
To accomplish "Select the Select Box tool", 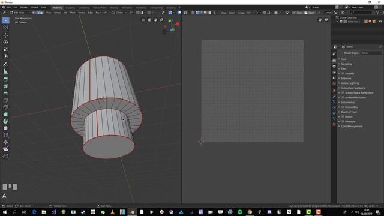I will pyautogui.click(x=5, y=20).
